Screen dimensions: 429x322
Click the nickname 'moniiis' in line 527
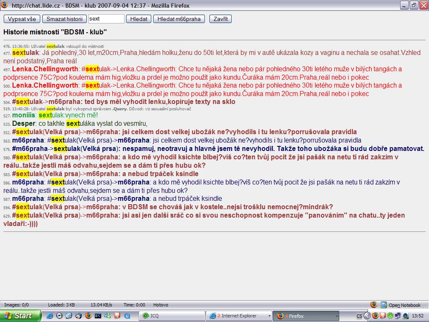[23, 115]
